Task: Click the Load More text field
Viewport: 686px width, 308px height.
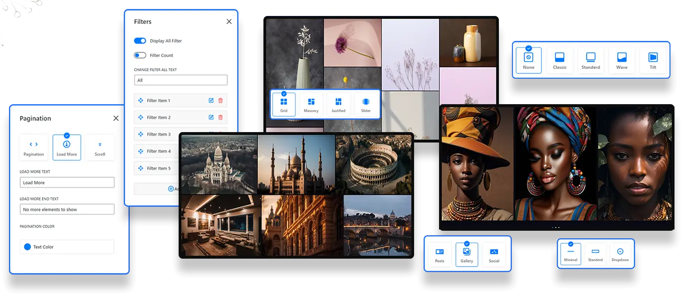Action: (67, 183)
